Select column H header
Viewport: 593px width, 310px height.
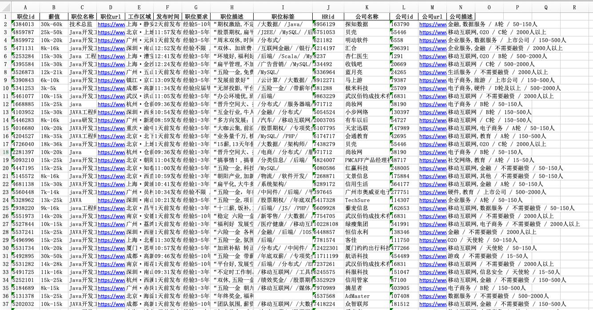point(232,8)
